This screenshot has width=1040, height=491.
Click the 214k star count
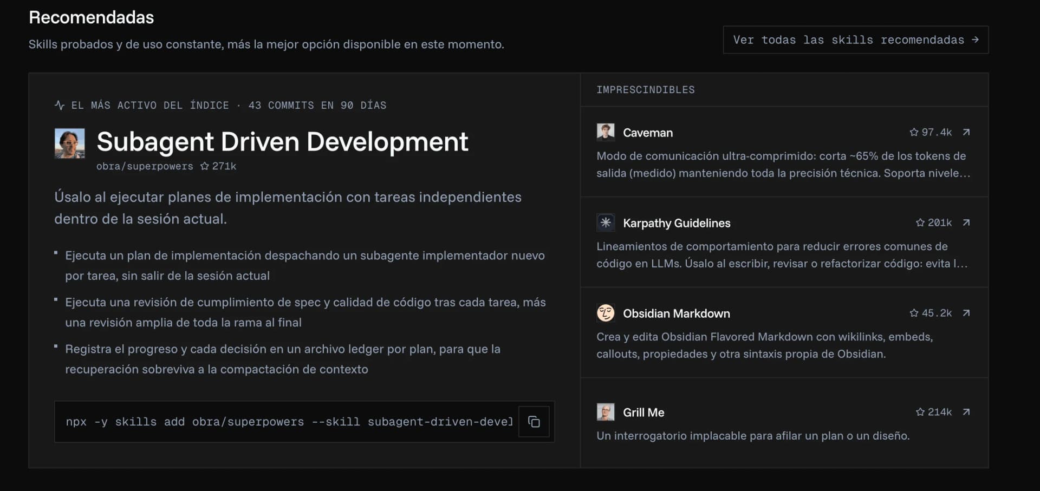coord(940,412)
